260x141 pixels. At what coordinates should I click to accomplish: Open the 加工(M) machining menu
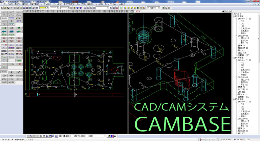[90, 4]
